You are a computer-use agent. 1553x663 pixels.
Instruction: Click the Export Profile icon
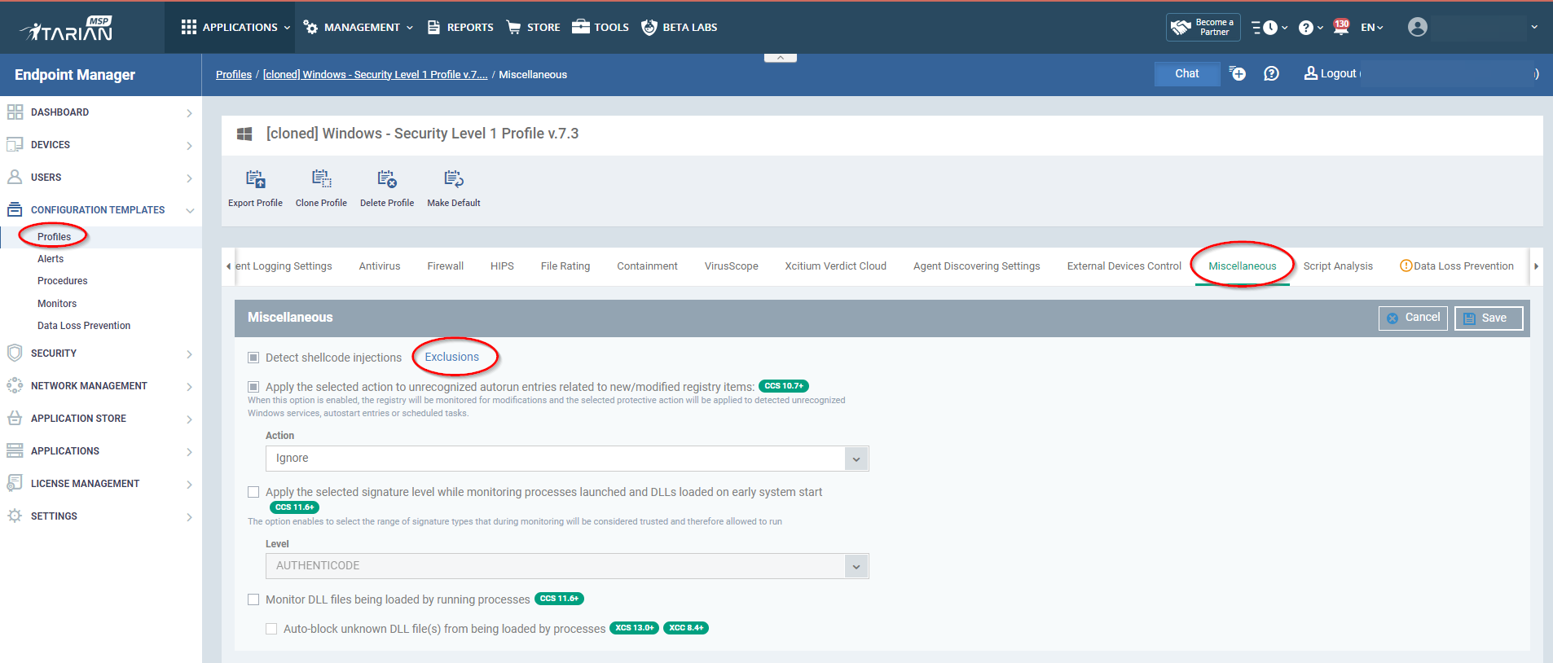255,179
